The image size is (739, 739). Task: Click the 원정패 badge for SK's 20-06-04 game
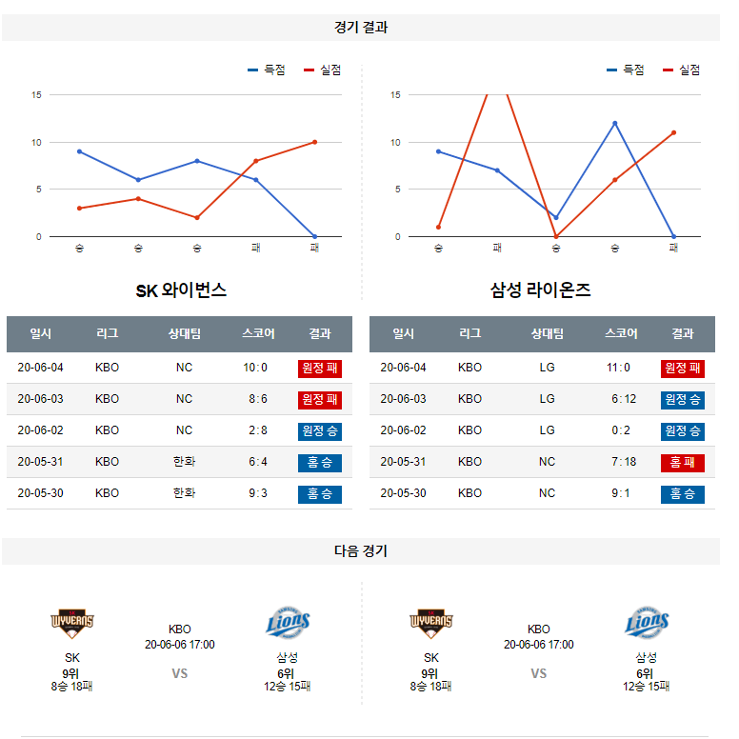[x=320, y=369]
